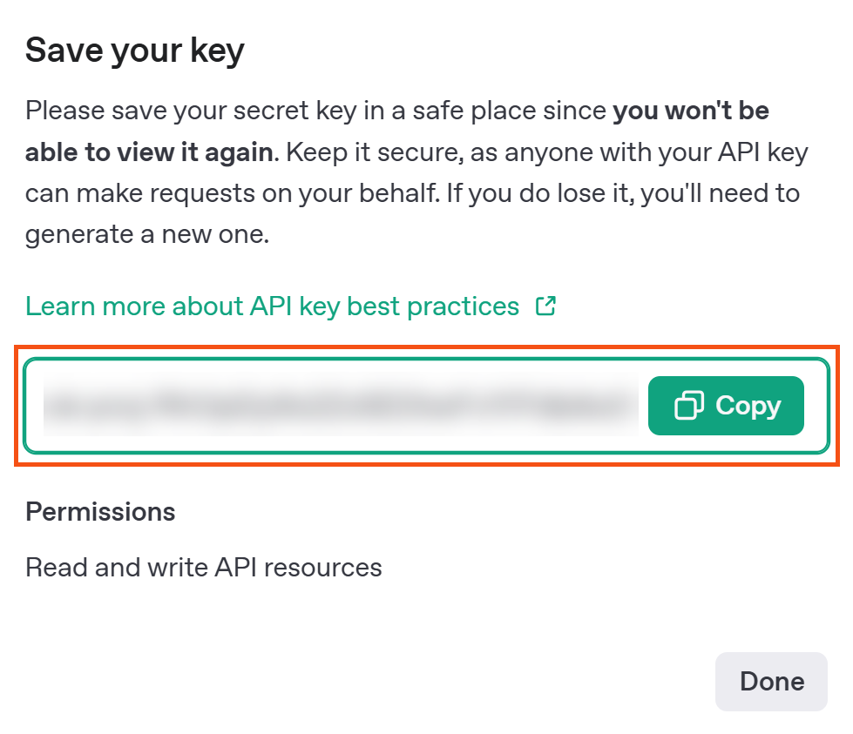This screenshot has height=734, width=853.
Task: Click the copy icon in the green button
Action: 688,406
